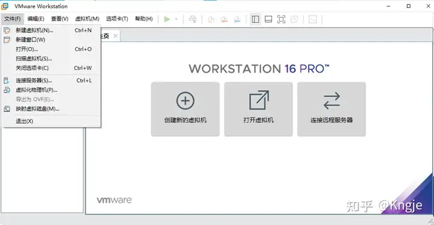The height and width of the screenshot is (225, 434).
Task: Click the plus circle create VM icon
Action: (185, 100)
